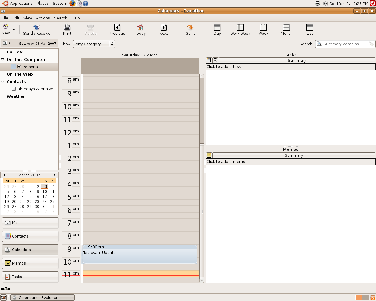The height and width of the screenshot is (301, 376).
Task: Click the Summary contains search field
Action: [345, 44]
